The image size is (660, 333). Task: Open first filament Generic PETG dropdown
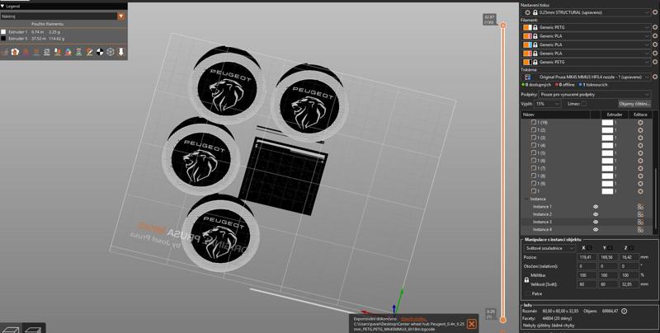pyautogui.click(x=587, y=27)
